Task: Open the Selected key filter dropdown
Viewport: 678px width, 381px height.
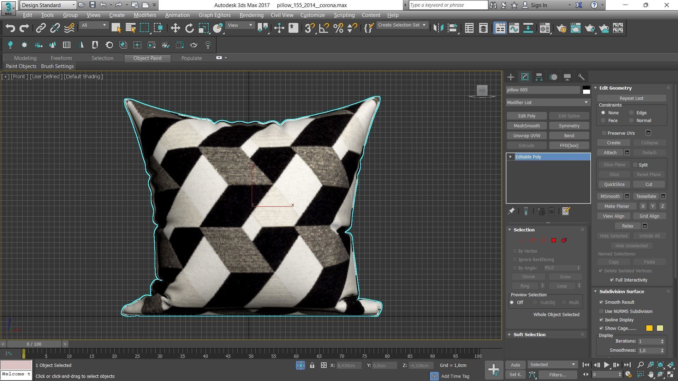Action: 552,365
